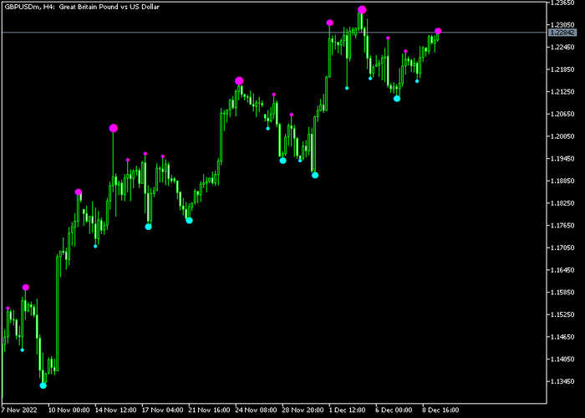Click the 1.21850 price axis label
Image resolution: width=585 pixels, height=418 pixels.
pos(563,69)
